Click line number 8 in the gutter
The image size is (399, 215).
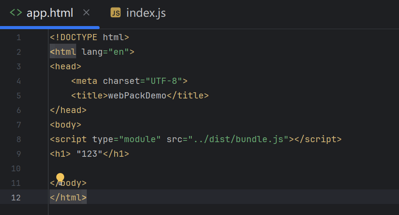[19, 139]
